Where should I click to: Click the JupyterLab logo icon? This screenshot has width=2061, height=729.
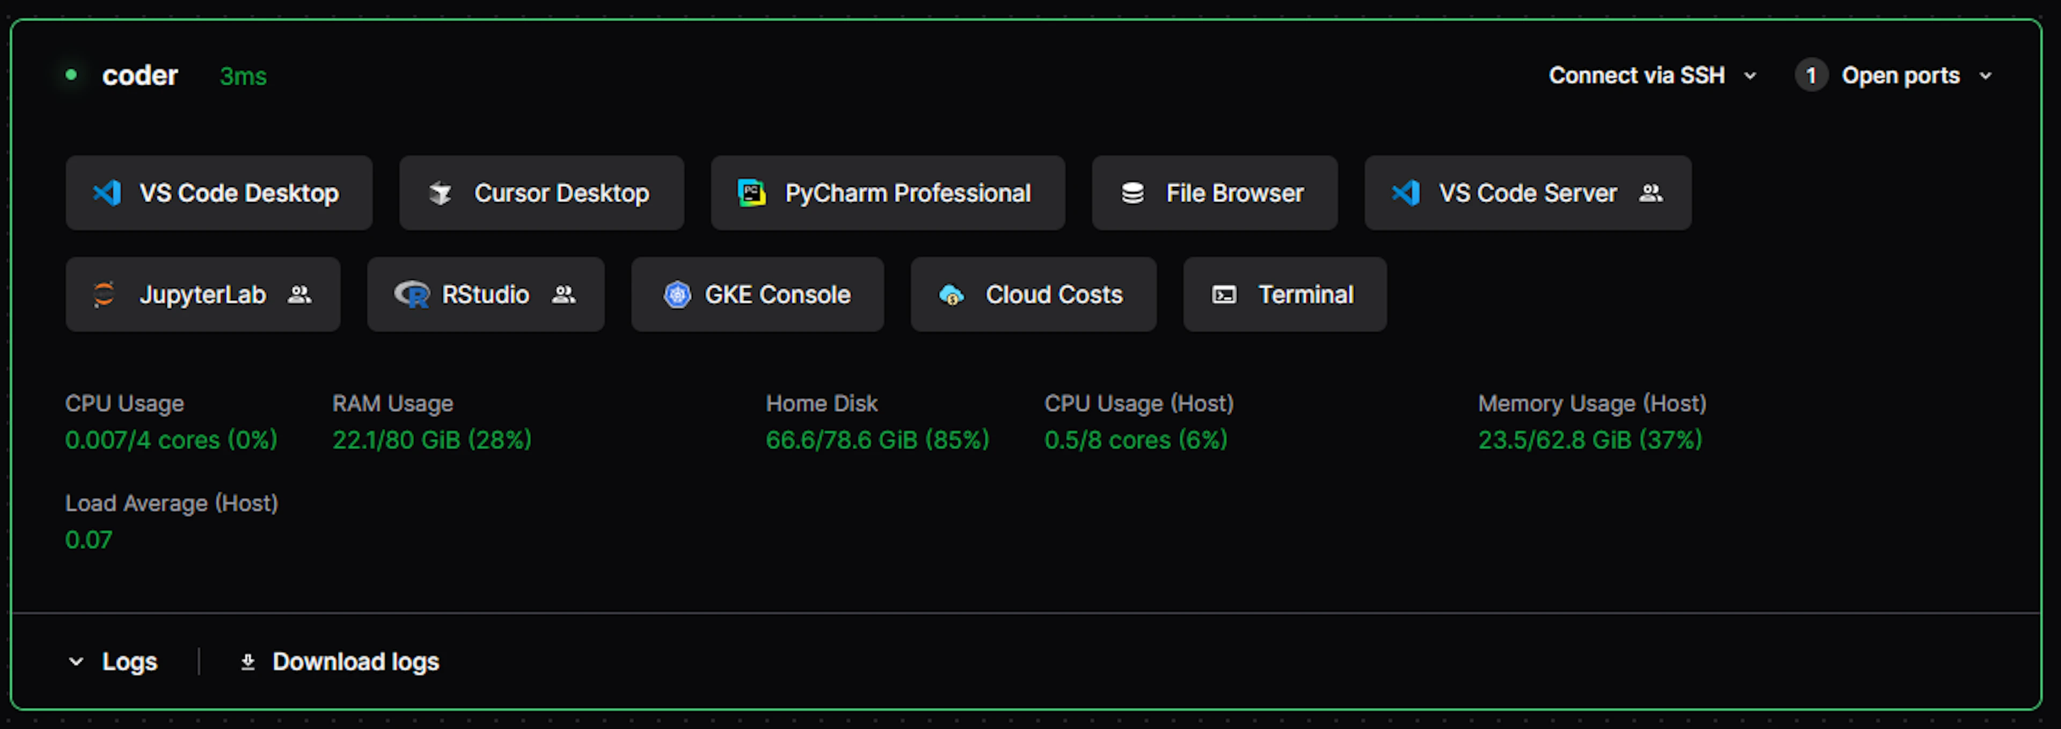(104, 294)
